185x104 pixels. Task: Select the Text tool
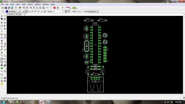5,59
